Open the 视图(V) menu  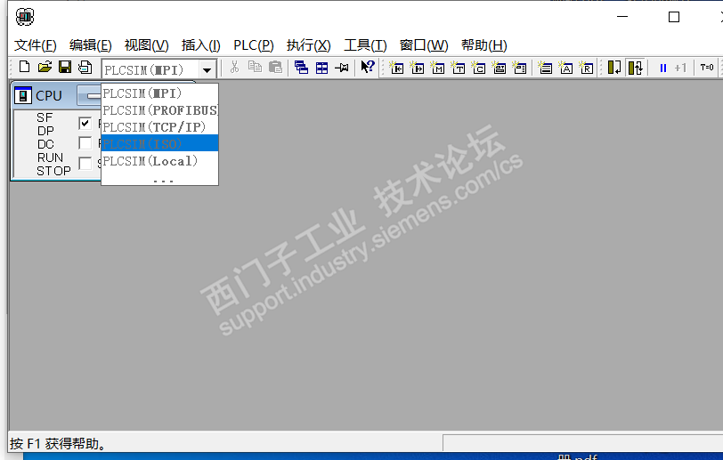coord(146,45)
